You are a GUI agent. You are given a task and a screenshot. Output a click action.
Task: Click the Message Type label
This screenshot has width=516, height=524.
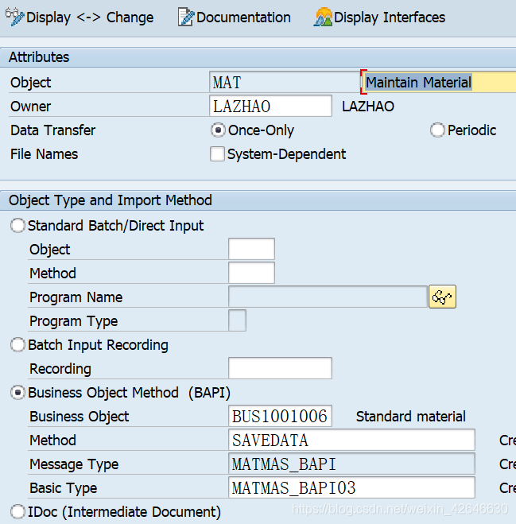pos(74,464)
